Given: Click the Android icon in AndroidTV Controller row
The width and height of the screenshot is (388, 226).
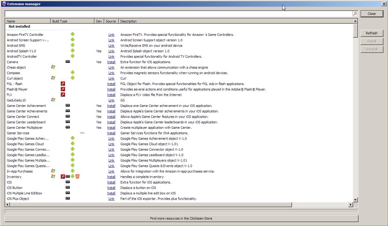Looking at the screenshot, I should point(73,56).
